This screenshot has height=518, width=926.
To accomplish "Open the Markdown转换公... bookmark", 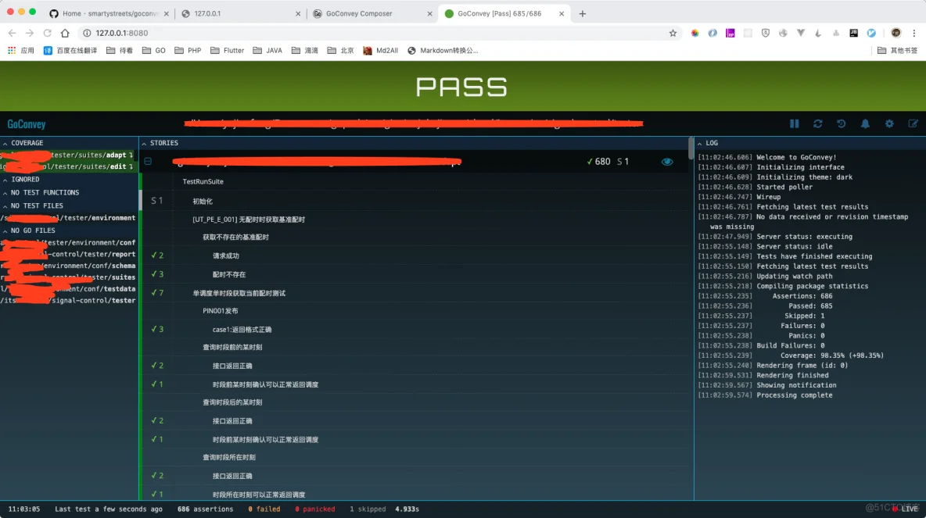I will [x=443, y=51].
